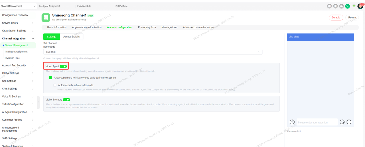Click the green phone call icon
Screen dimensions: 365x147
(347, 6)
